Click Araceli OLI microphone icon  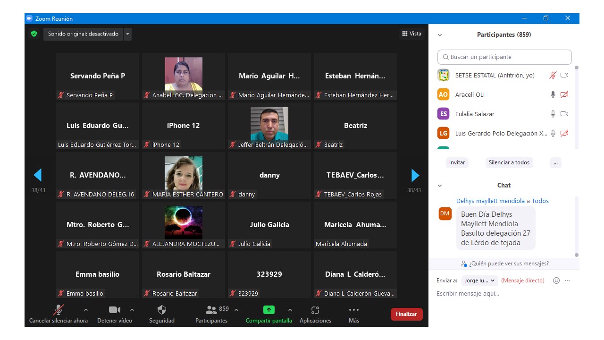(x=553, y=94)
